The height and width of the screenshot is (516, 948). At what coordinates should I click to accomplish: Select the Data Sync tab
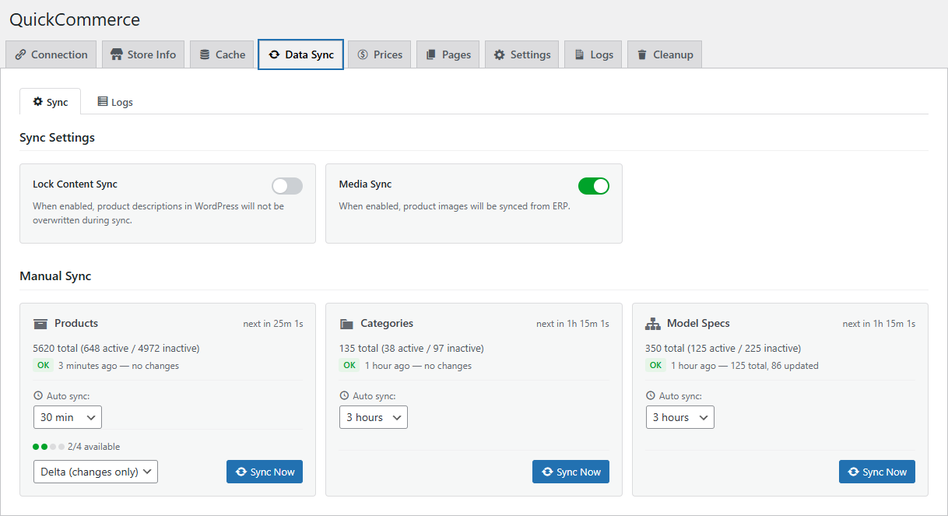300,54
